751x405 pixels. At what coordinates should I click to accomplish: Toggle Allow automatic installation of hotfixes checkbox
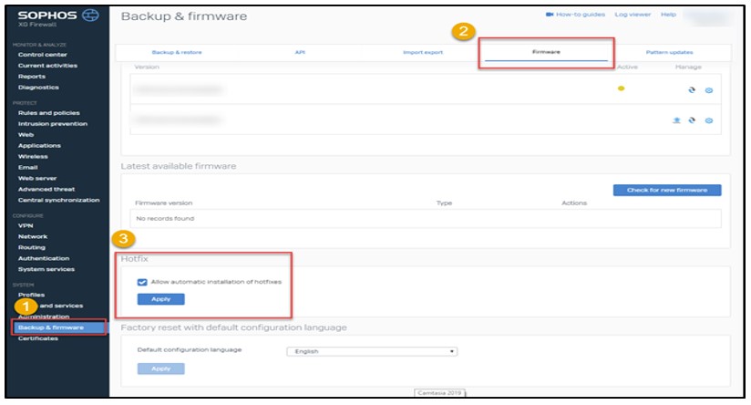(x=142, y=282)
